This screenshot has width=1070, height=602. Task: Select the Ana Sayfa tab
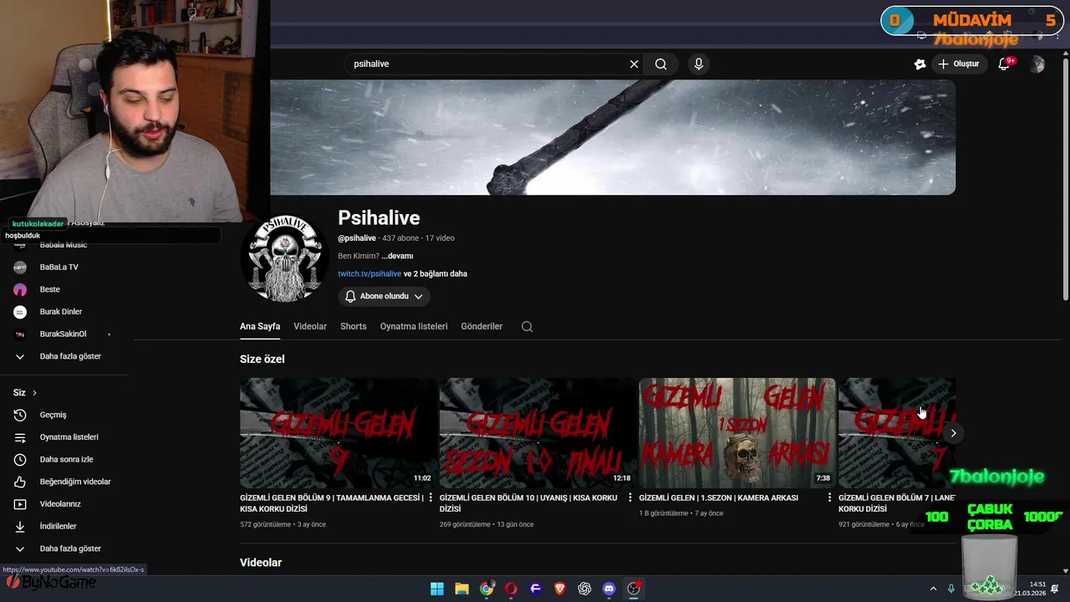point(260,326)
